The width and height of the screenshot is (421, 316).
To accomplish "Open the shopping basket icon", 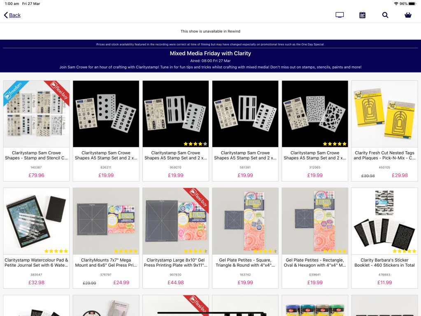I will 408,15.
